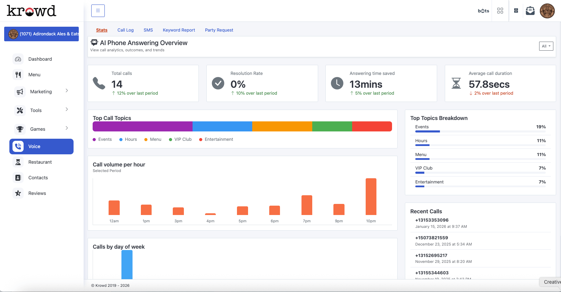561x292 pixels.
Task: Expand the Tools submenu chevron
Action: click(x=67, y=110)
